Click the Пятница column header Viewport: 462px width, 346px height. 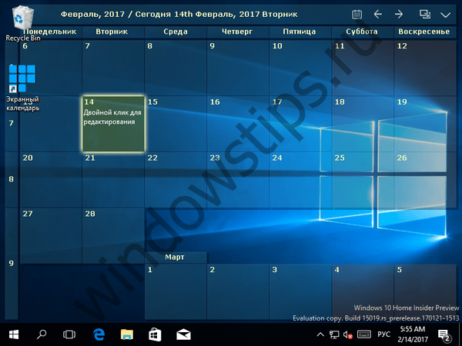pyautogui.click(x=300, y=32)
